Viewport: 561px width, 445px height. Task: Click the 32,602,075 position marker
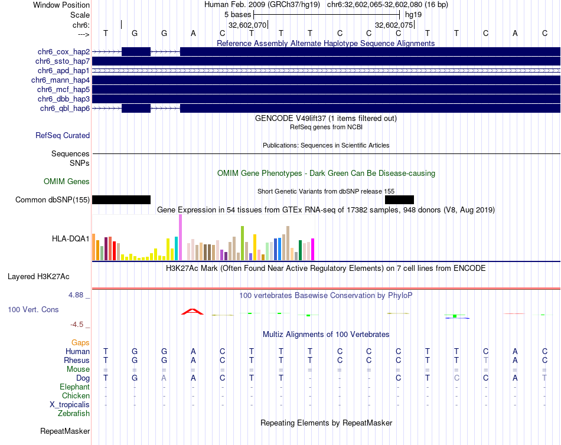(394, 25)
